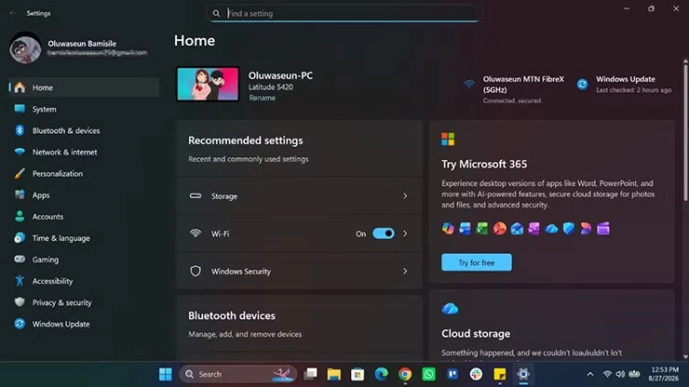Open Sticky Notes from the taskbar
689x387 pixels.
pos(500,374)
